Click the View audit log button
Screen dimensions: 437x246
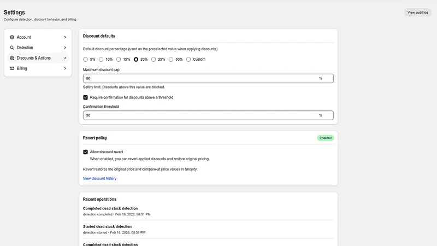pyautogui.click(x=417, y=13)
